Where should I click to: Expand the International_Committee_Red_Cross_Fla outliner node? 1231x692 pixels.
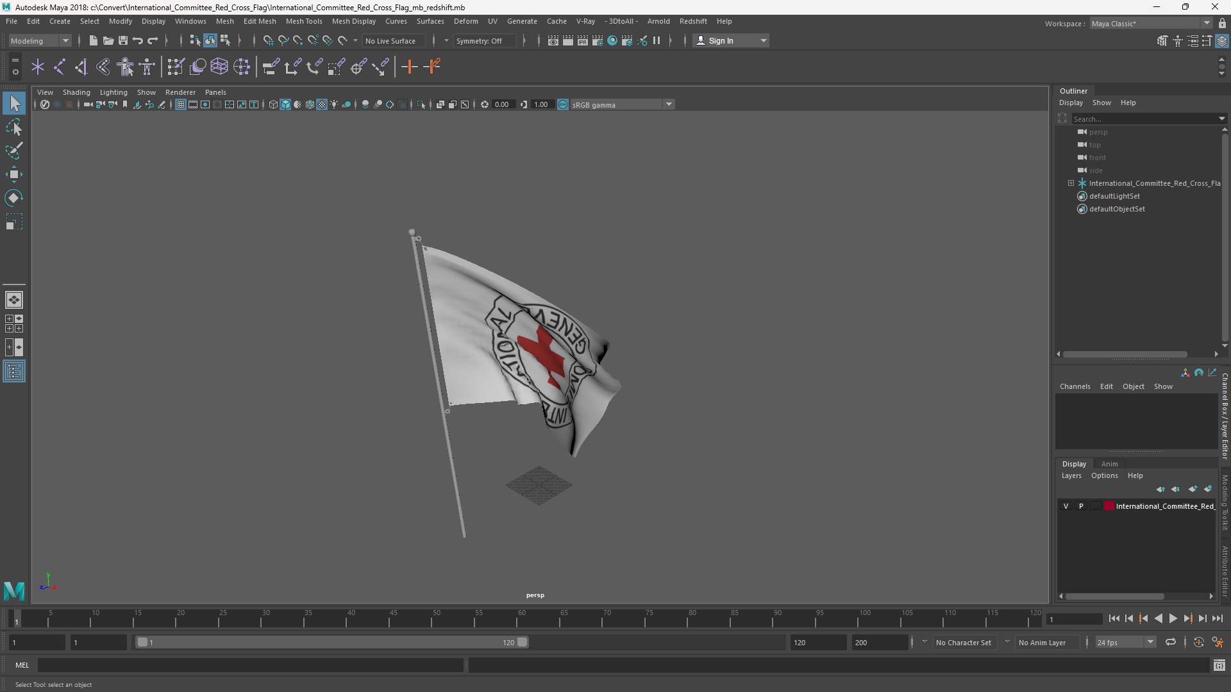[1071, 183]
